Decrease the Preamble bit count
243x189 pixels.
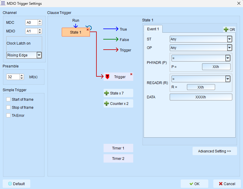click(x=22, y=78)
